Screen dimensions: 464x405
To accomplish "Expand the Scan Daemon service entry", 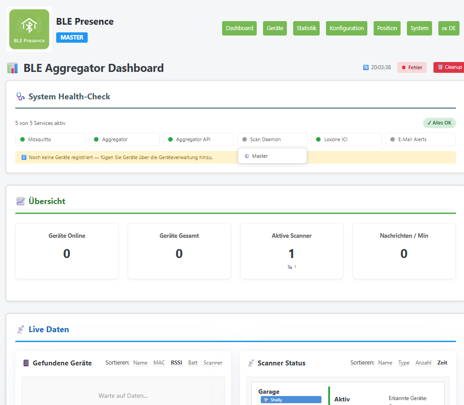I will [272, 139].
